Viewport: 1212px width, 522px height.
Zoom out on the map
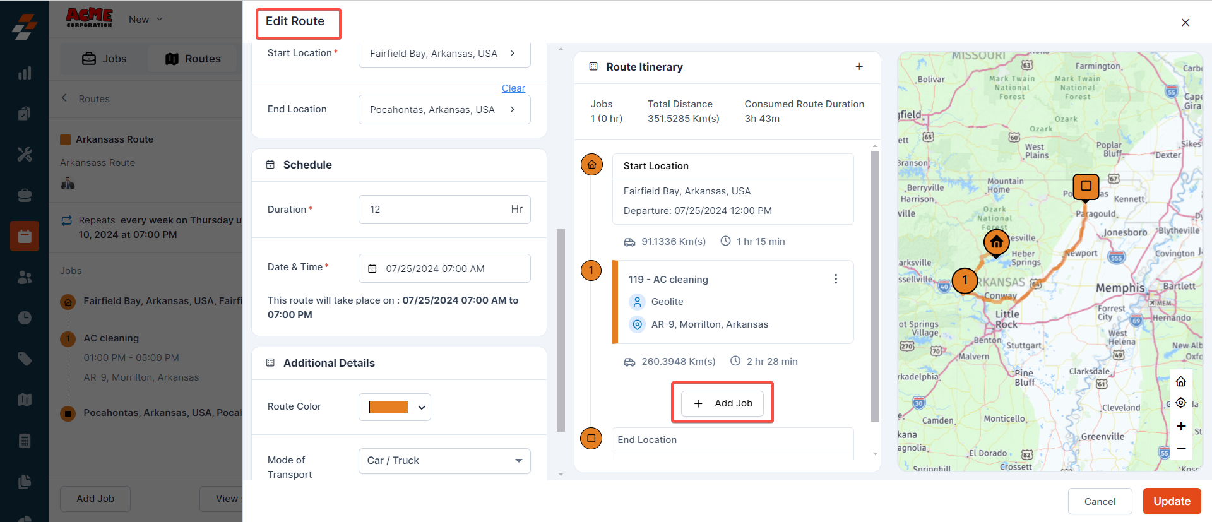point(1180,449)
